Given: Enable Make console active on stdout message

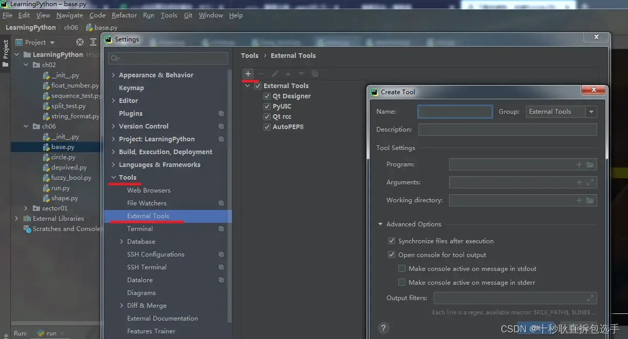Looking at the screenshot, I should pos(402,268).
